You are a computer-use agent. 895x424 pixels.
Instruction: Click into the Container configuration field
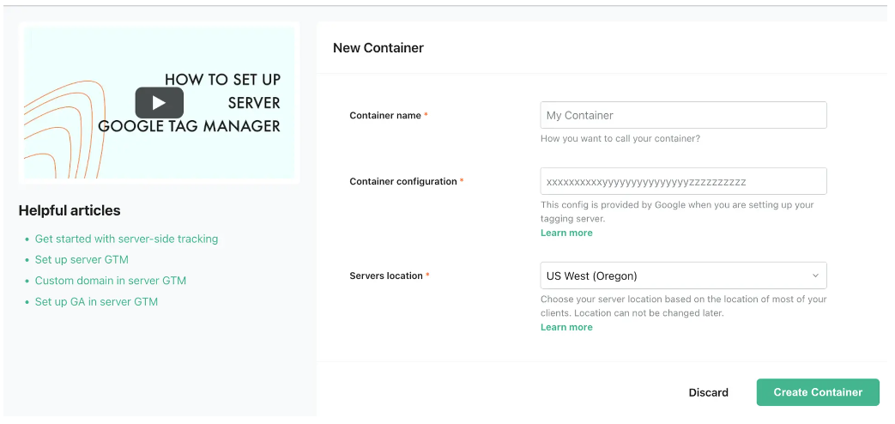tap(683, 181)
